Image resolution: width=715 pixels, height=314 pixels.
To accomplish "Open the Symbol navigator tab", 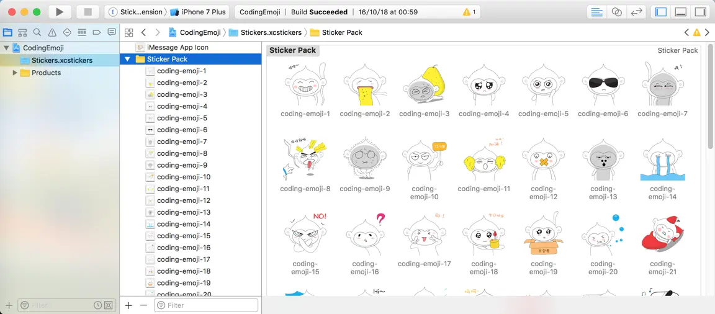I will pos(22,32).
